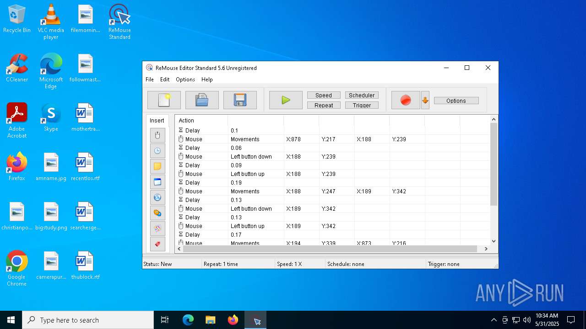Screen dimensions: 586x329
Task: Click the Options button beside record
Action: pos(456,101)
